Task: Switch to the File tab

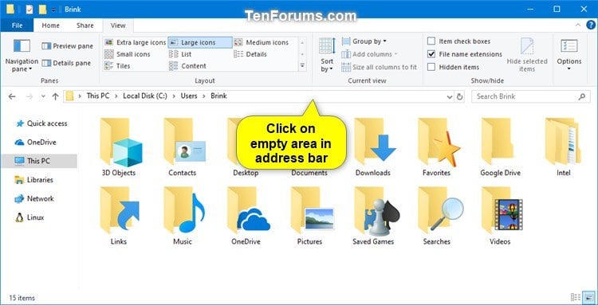Action: click(17, 25)
